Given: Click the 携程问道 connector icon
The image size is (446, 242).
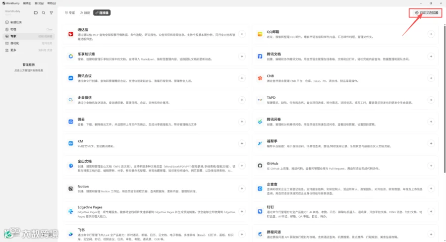Looking at the screenshot, I should point(260,234).
